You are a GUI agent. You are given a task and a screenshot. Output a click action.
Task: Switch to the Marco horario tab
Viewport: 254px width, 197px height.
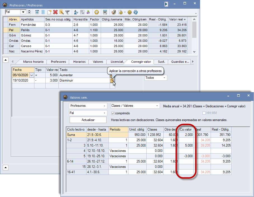(x=33, y=62)
